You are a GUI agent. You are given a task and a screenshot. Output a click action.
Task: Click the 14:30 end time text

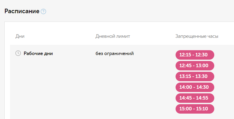point(202,87)
